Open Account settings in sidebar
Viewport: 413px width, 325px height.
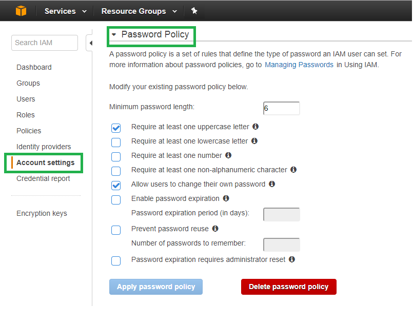pos(45,162)
